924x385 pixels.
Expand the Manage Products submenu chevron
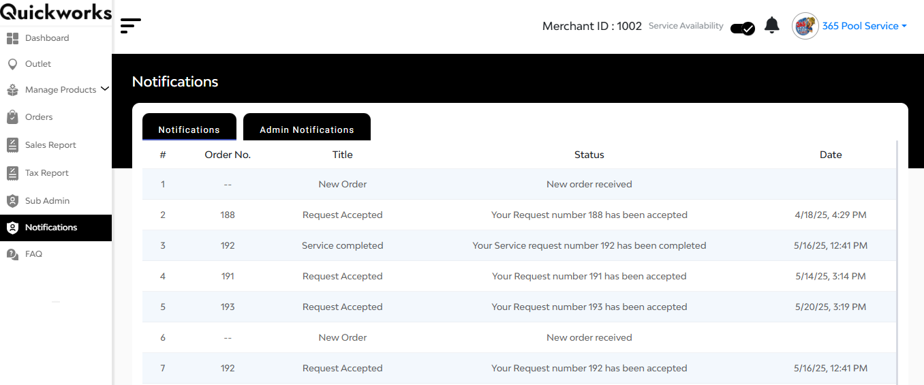point(104,89)
